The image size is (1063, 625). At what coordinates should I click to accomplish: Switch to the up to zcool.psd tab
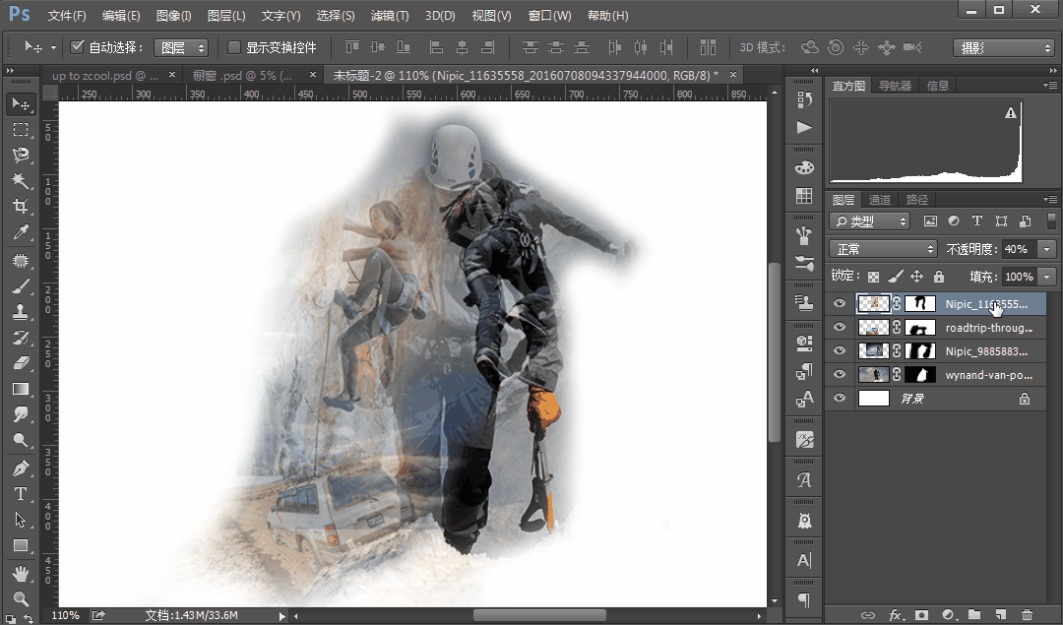(x=105, y=75)
